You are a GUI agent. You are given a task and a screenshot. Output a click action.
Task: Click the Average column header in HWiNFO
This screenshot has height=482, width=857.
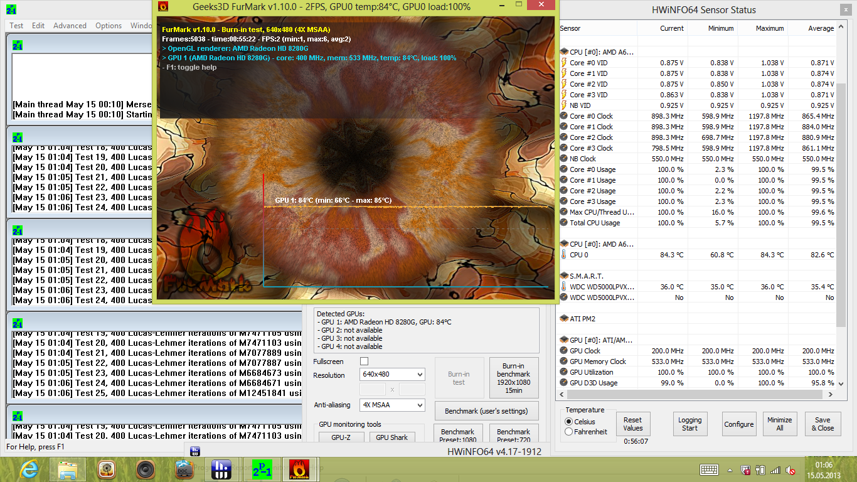(812, 28)
